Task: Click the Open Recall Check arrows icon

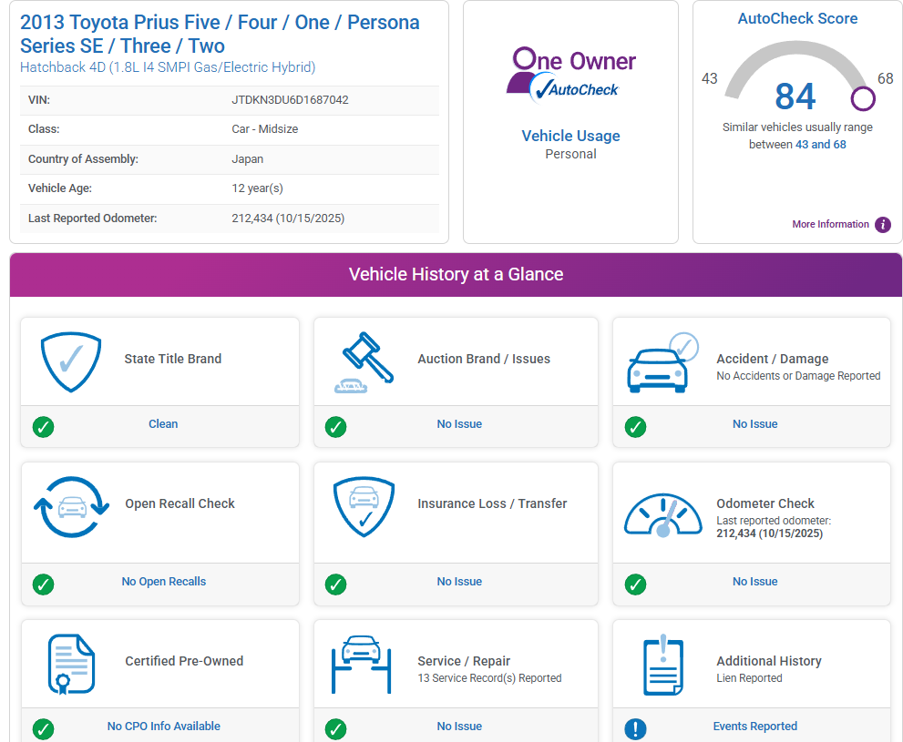Action: click(x=71, y=507)
